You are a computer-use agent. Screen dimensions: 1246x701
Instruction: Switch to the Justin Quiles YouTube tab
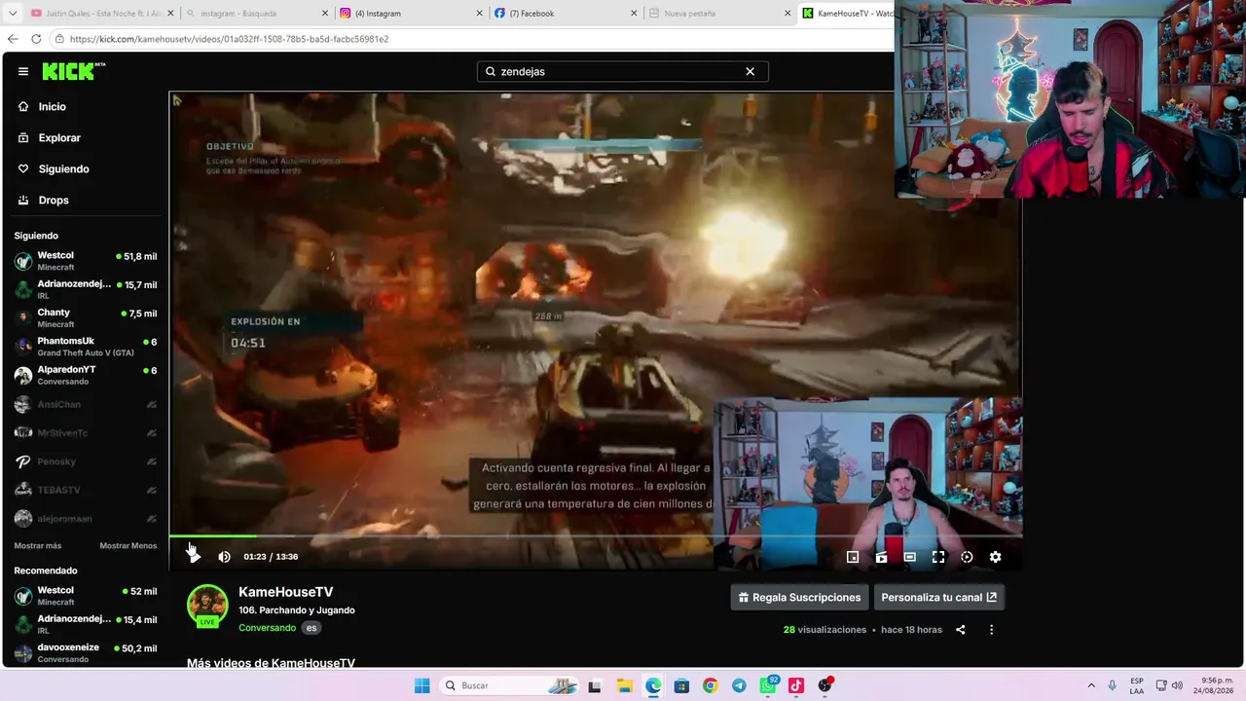(101, 14)
